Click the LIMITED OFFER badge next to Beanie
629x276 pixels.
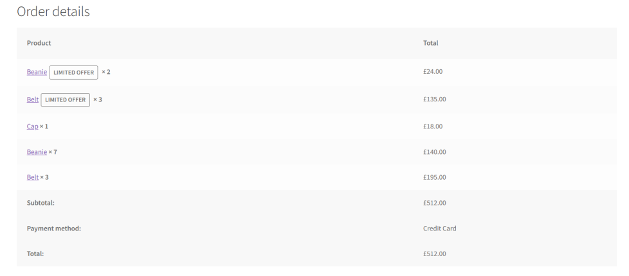(73, 73)
